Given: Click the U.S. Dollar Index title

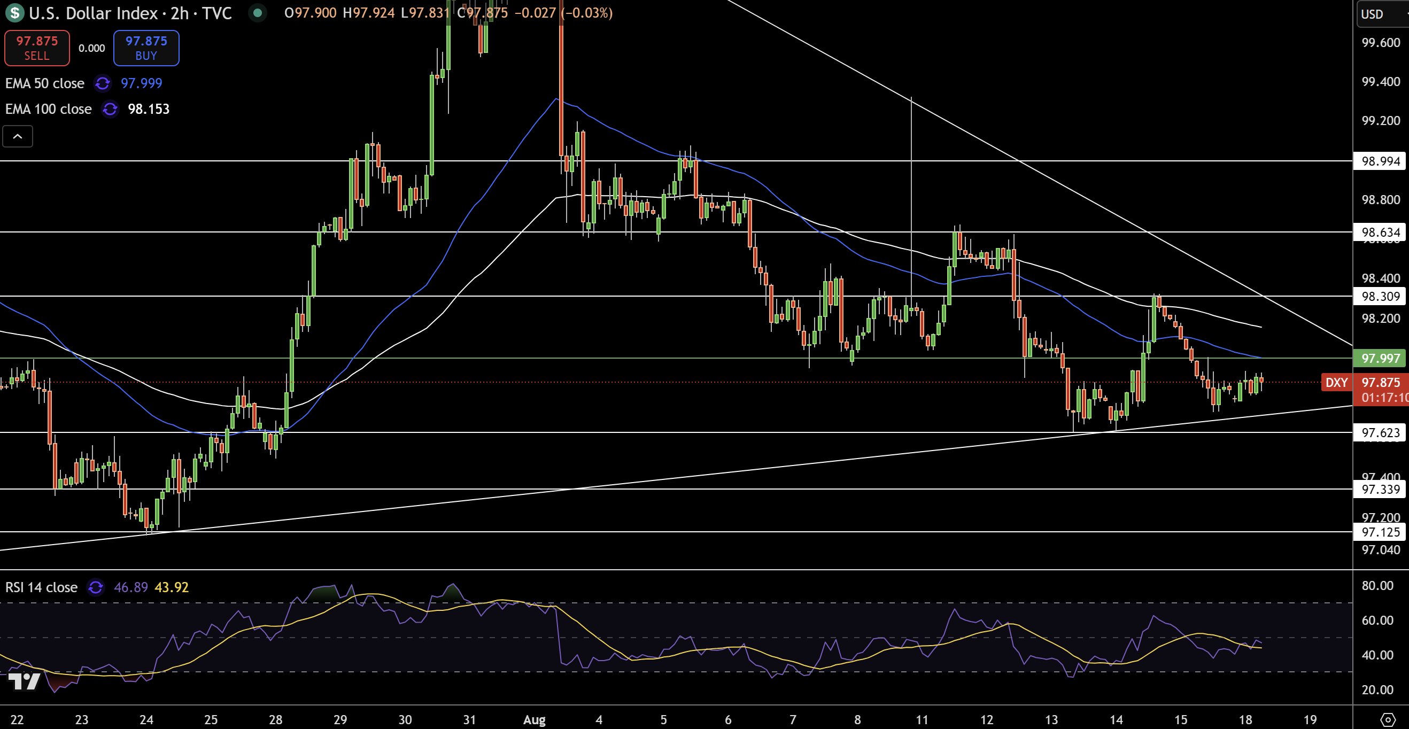Looking at the screenshot, I should [93, 13].
